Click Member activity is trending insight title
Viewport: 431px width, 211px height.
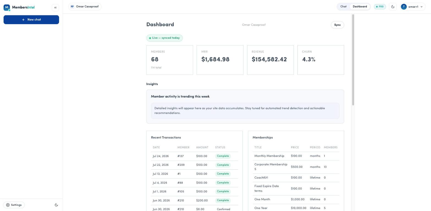point(180,97)
